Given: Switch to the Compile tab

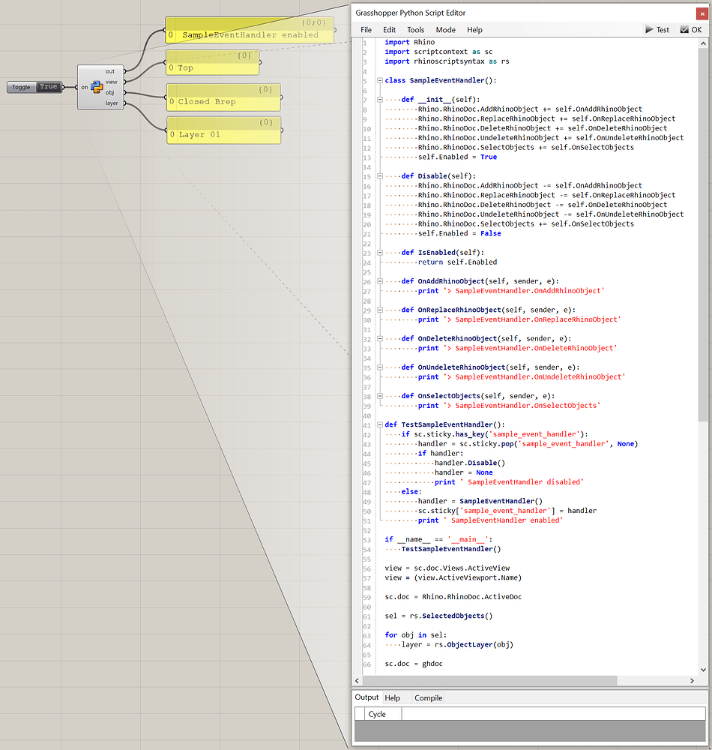Looking at the screenshot, I should pos(427,697).
